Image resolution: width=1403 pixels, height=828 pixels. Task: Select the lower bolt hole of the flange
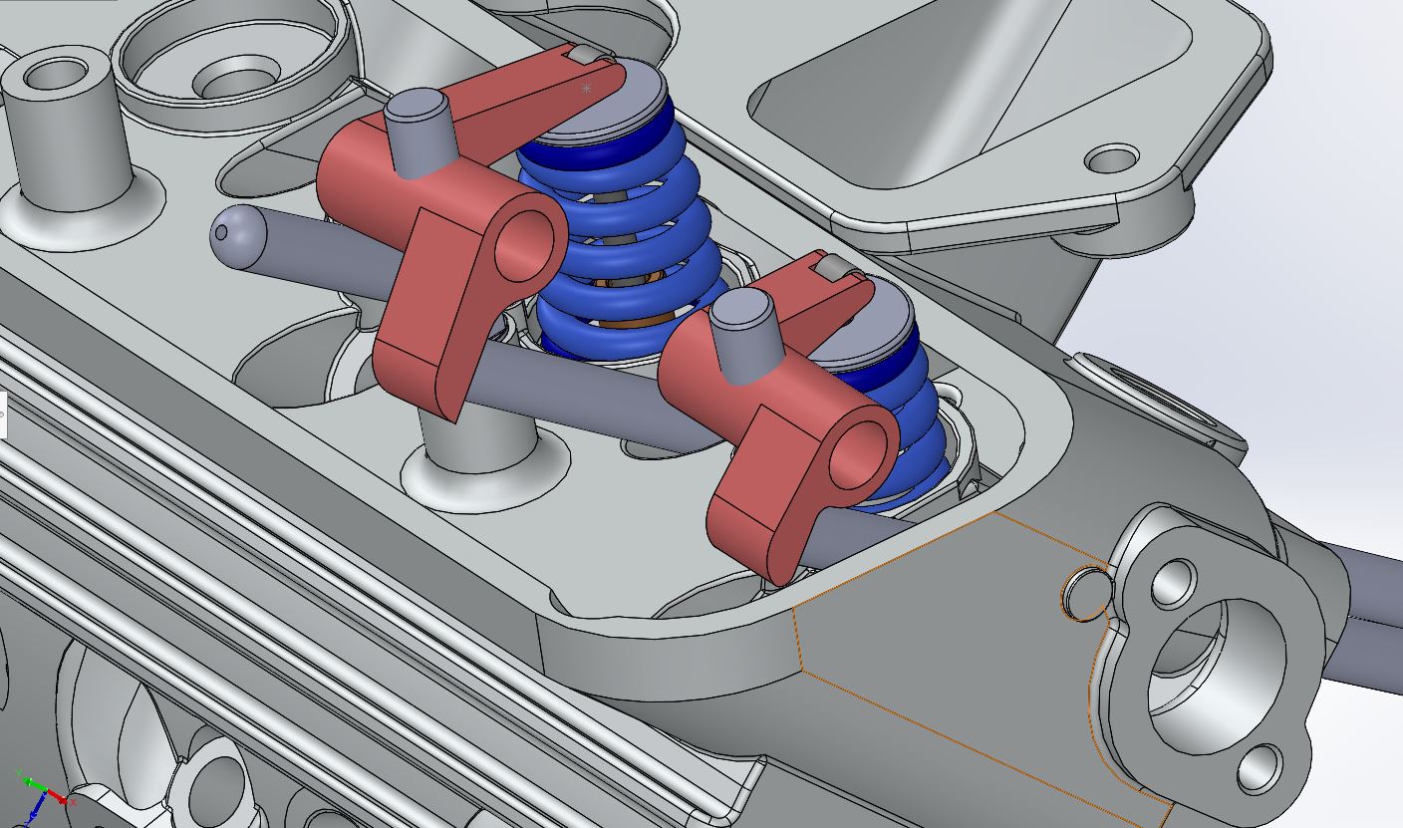click(1259, 767)
